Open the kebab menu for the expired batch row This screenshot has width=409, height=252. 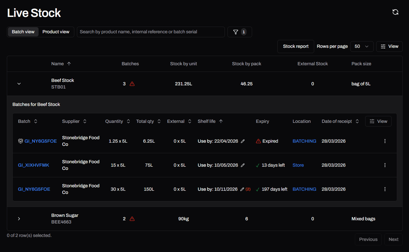(x=385, y=141)
